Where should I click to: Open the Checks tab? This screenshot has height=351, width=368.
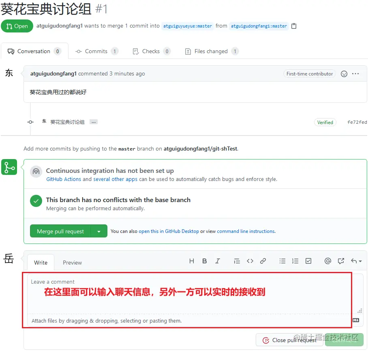(152, 51)
